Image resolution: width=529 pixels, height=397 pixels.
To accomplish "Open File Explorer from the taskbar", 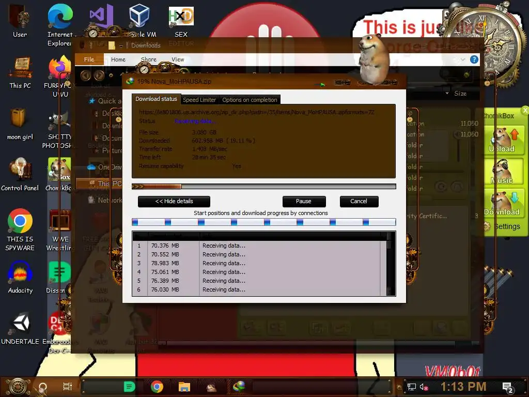I will click(x=184, y=387).
